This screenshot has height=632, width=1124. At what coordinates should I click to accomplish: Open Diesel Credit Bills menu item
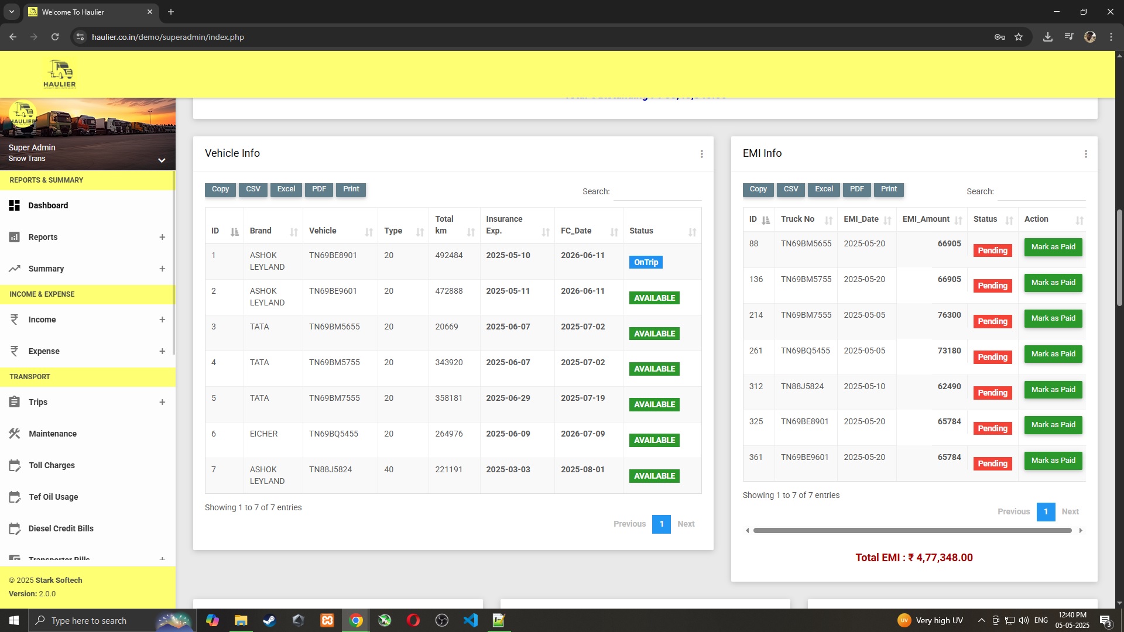[61, 528]
